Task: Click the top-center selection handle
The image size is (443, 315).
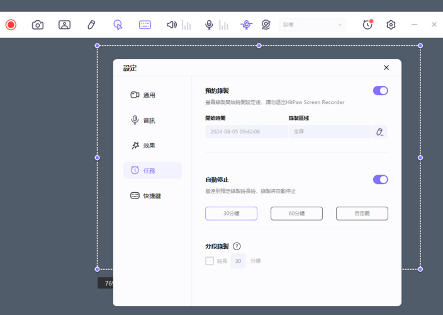Action: coord(259,45)
